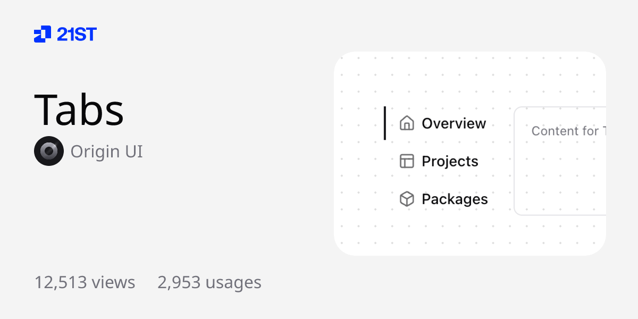Open the Origin UI author name link
The width and height of the screenshot is (638, 319).
click(106, 152)
